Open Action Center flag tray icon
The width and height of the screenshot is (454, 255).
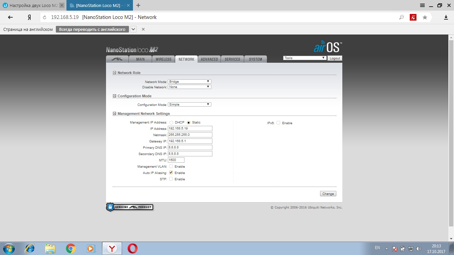395,249
